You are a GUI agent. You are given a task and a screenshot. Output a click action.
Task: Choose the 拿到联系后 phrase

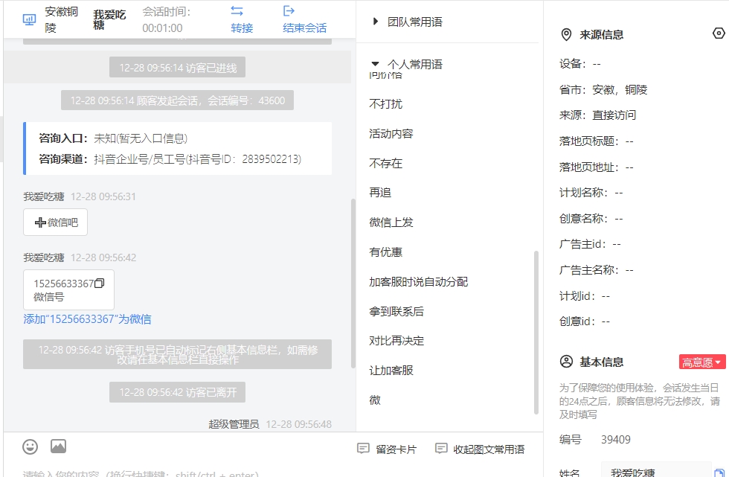(396, 312)
